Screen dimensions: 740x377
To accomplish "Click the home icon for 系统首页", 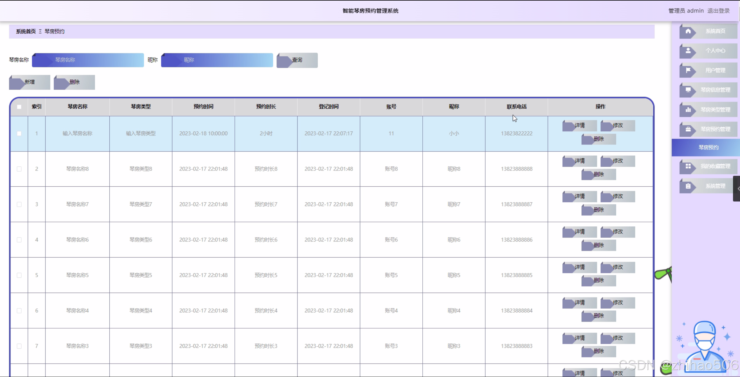I will point(688,31).
